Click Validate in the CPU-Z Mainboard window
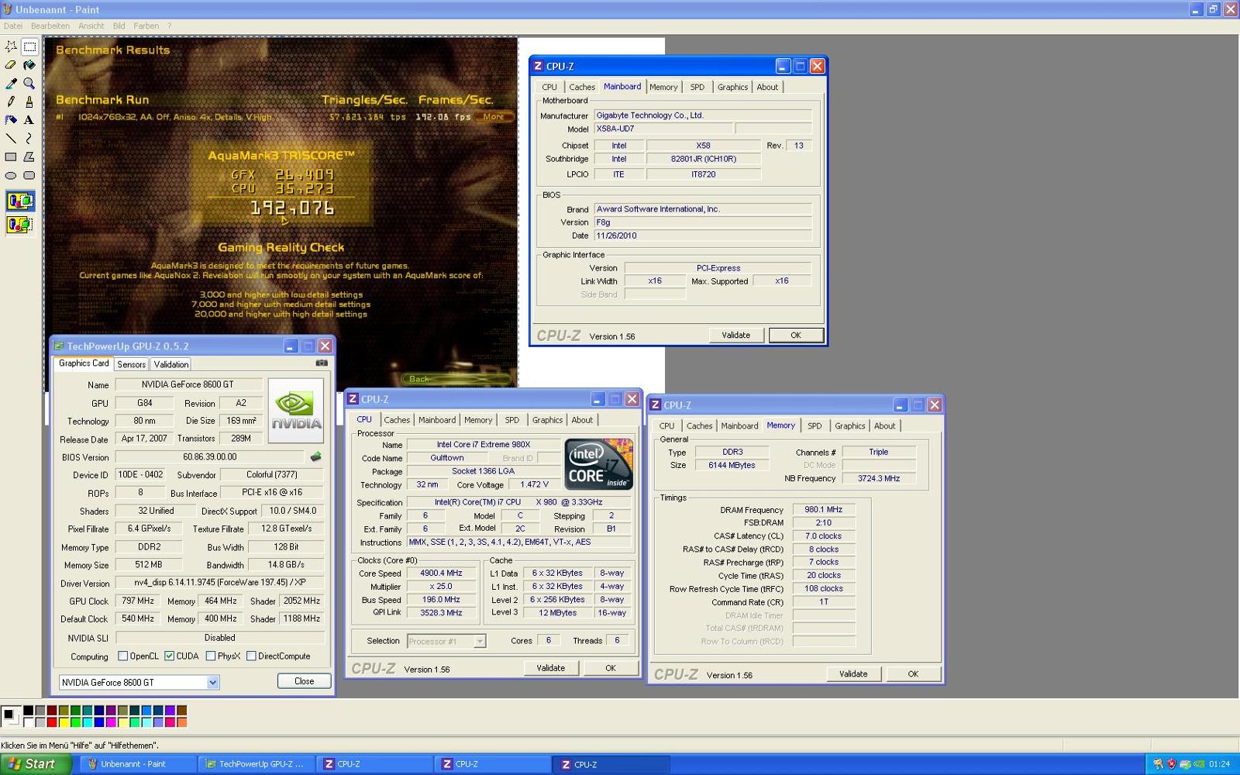The image size is (1240, 775). tap(735, 336)
